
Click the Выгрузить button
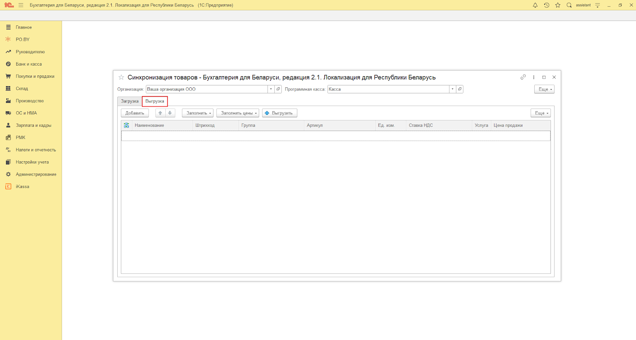click(279, 113)
